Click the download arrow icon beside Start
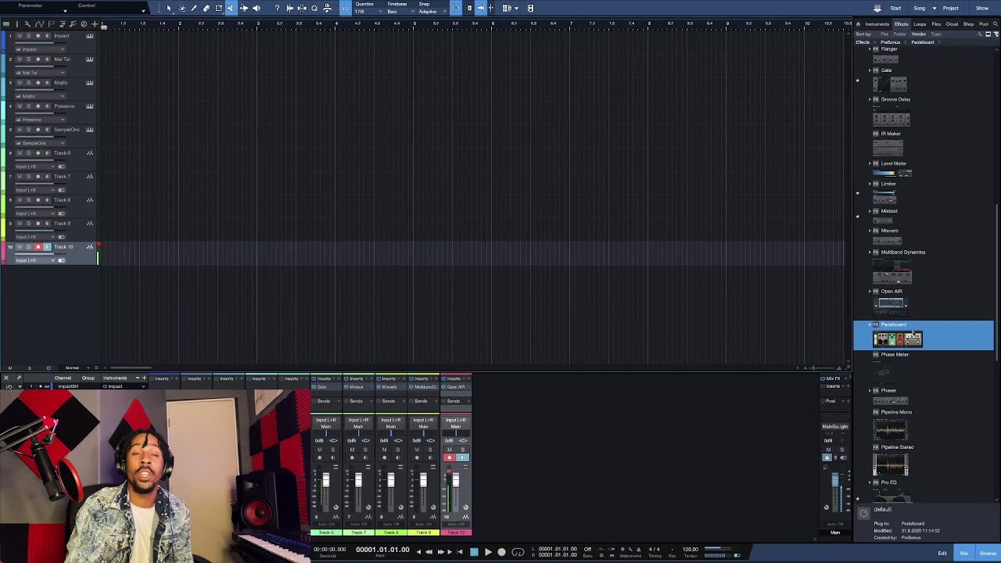Screen dimensions: 1001x563 pos(877,8)
